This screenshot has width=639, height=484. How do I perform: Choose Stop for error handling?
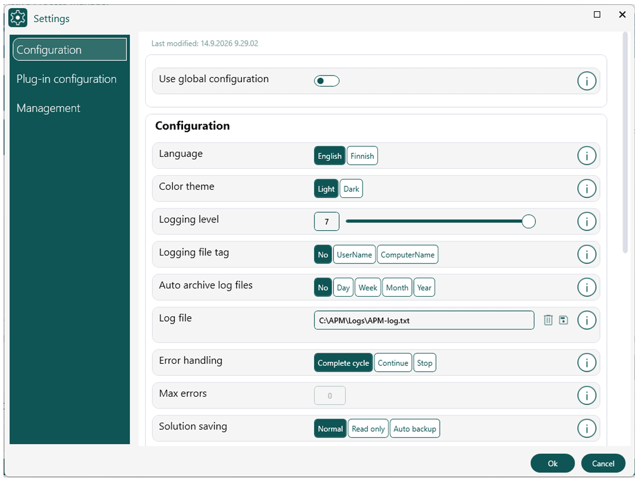tap(424, 363)
